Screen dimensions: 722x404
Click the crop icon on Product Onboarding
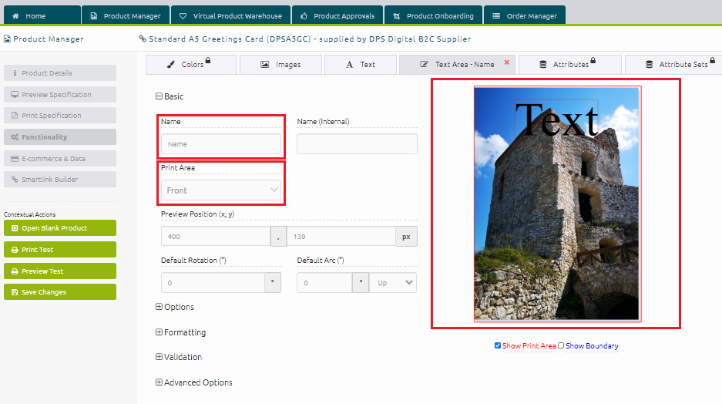tap(397, 15)
